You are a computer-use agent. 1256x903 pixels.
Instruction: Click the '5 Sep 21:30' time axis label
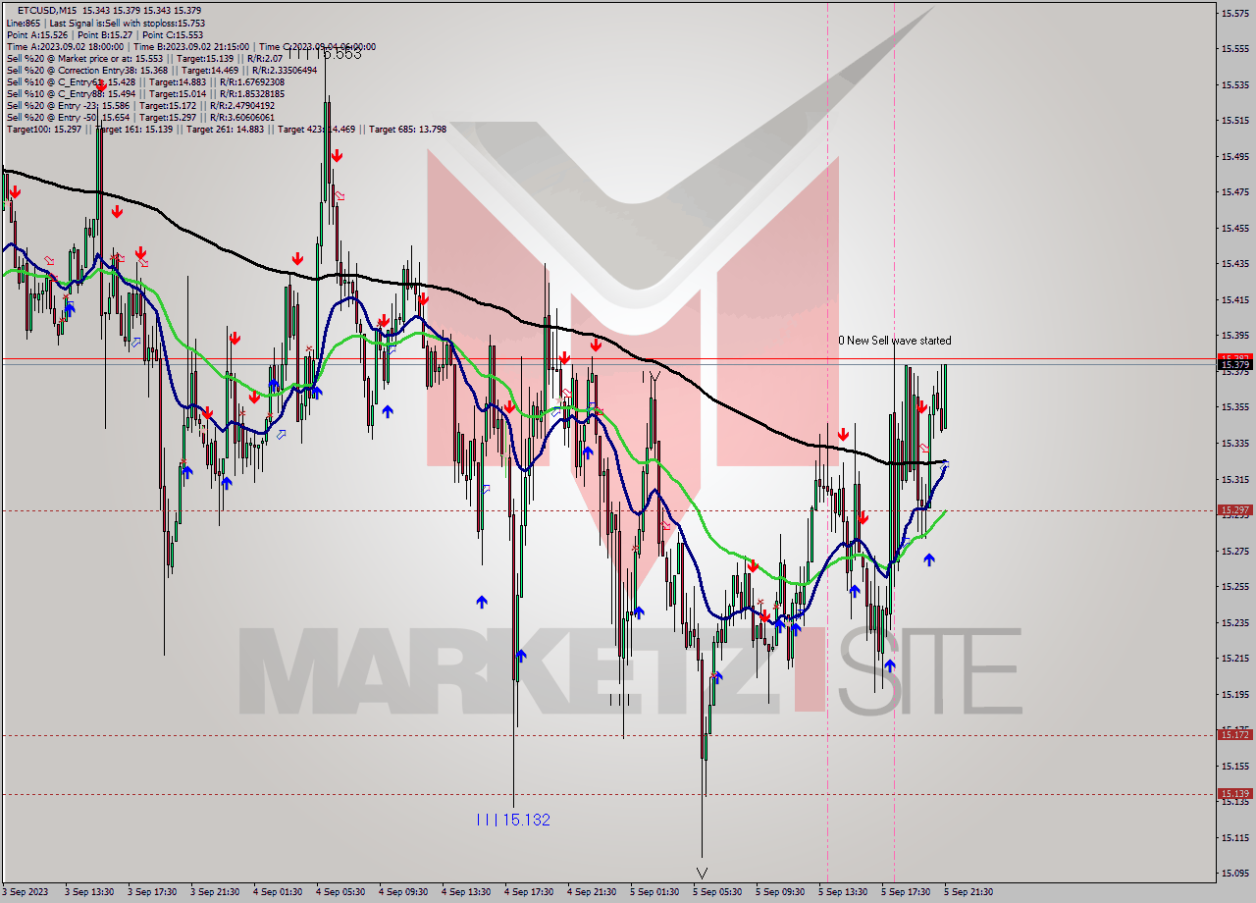pos(968,892)
